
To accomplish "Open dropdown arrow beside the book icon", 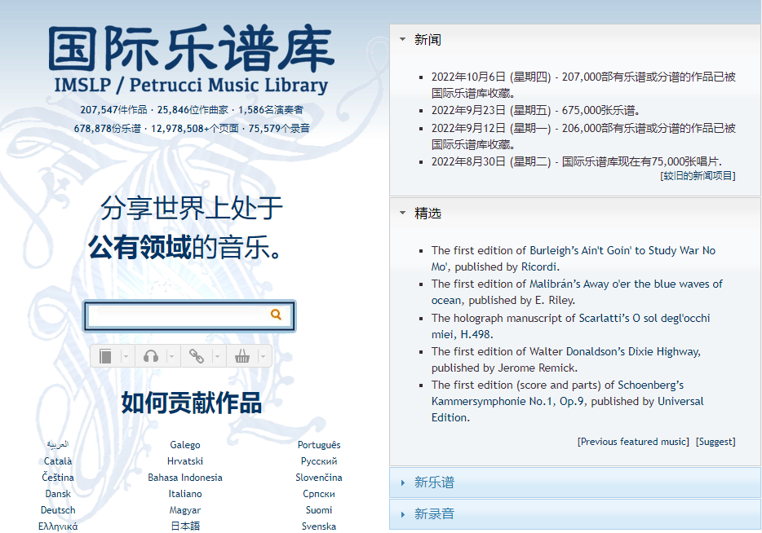I will [126, 356].
